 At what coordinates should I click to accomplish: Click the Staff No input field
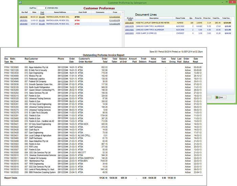pyautogui.click(x=42, y=8)
